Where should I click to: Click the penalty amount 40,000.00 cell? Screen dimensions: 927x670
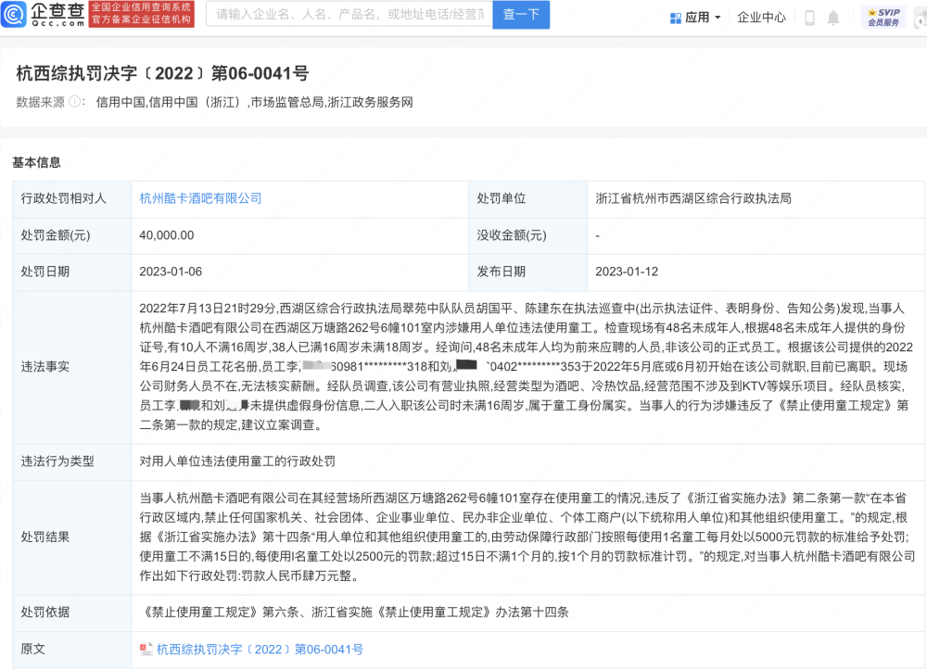pyautogui.click(x=167, y=235)
